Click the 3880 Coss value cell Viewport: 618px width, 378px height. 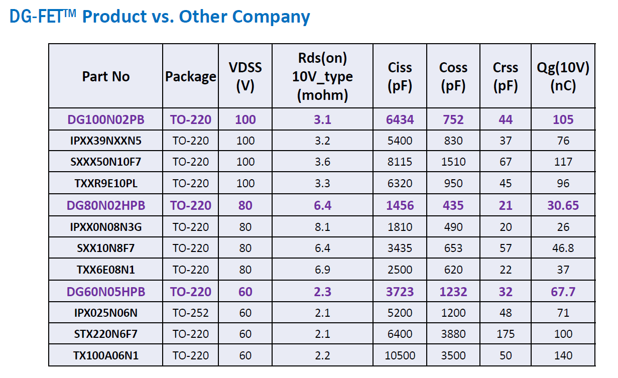[x=453, y=334]
